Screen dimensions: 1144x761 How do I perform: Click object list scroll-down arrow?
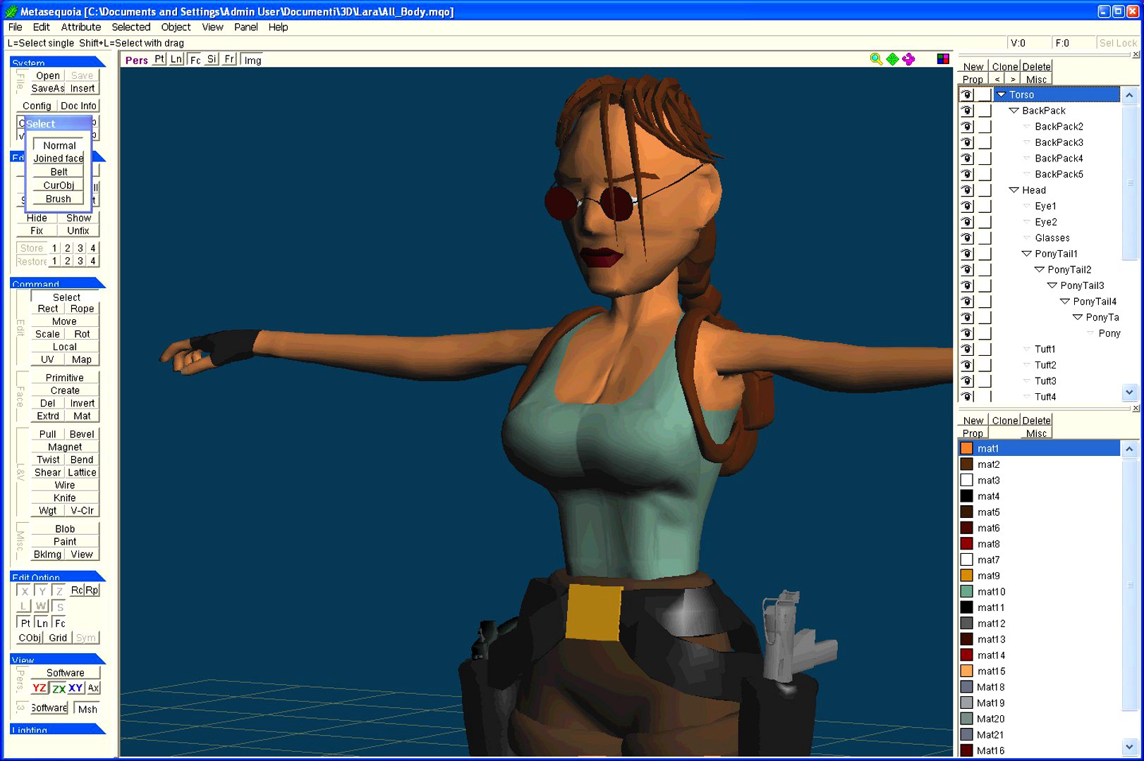click(x=1130, y=392)
